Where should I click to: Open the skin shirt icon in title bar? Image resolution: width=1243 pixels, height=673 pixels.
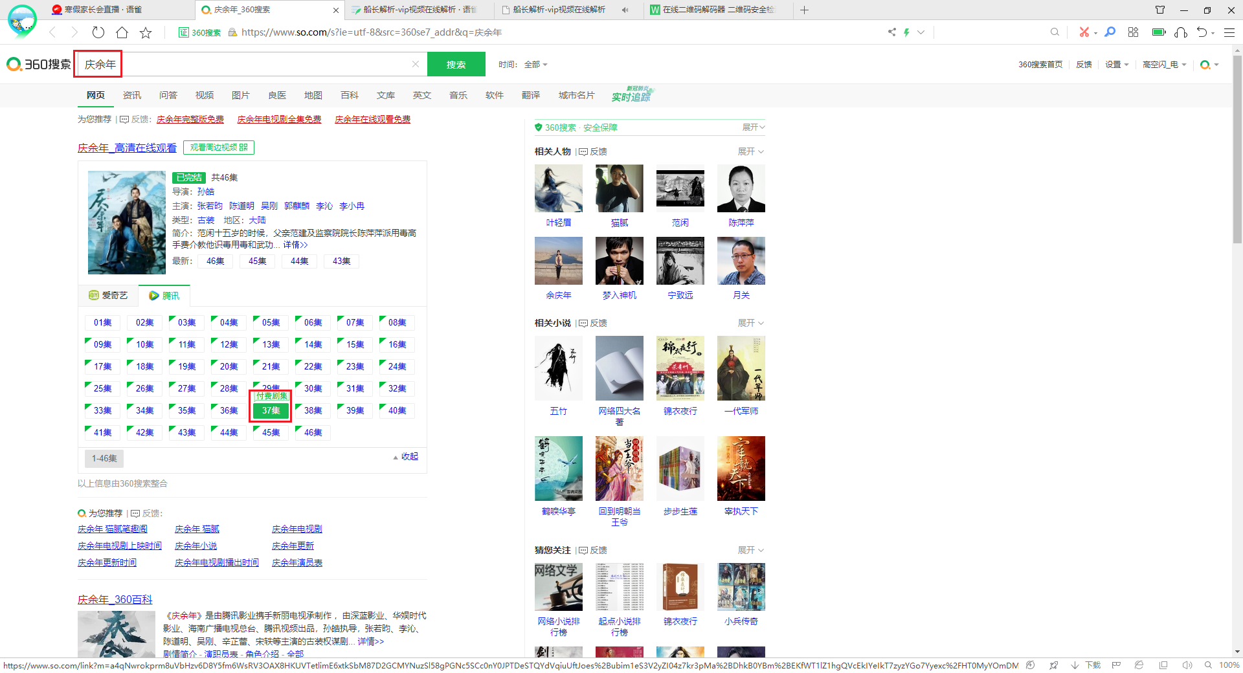click(1160, 10)
